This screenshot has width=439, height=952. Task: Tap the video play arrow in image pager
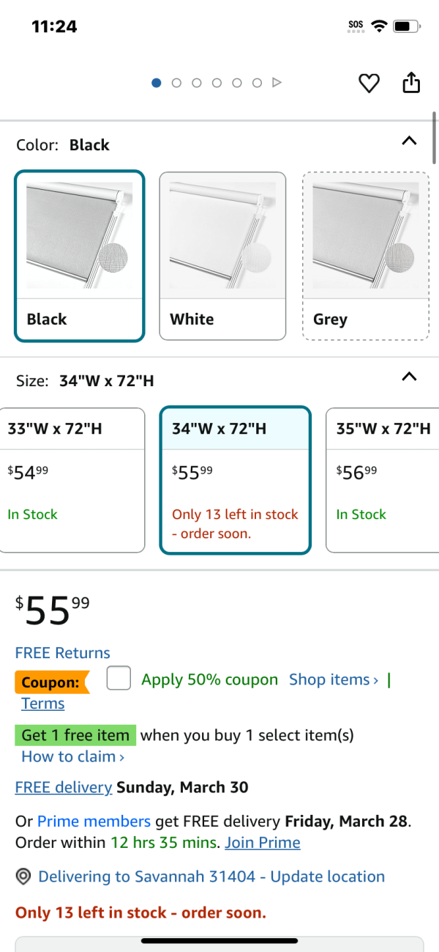pyautogui.click(x=277, y=83)
